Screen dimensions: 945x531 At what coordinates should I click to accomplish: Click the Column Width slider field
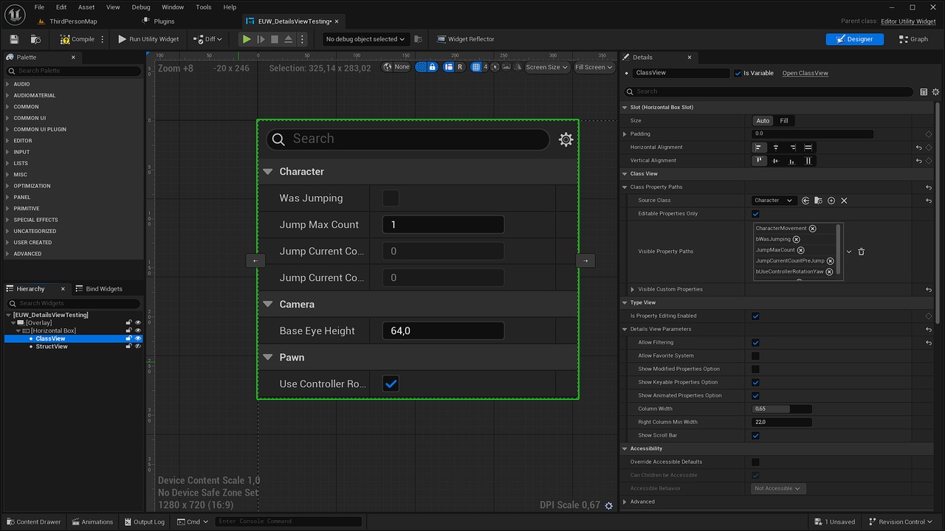click(782, 409)
